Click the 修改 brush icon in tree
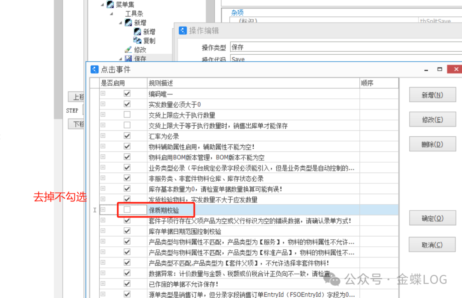 [128, 50]
